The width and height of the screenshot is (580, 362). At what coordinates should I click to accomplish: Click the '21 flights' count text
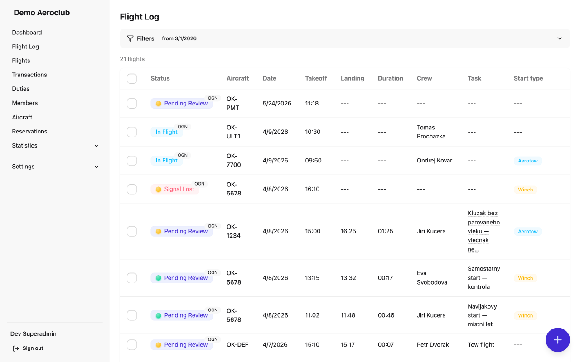(x=132, y=59)
